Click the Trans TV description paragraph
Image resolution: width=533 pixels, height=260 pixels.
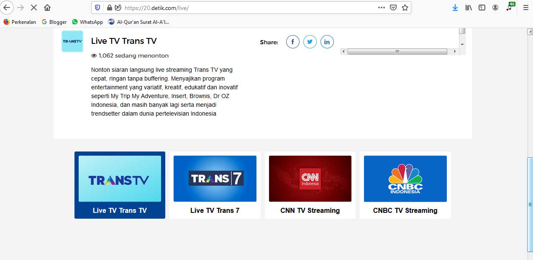[165, 91]
